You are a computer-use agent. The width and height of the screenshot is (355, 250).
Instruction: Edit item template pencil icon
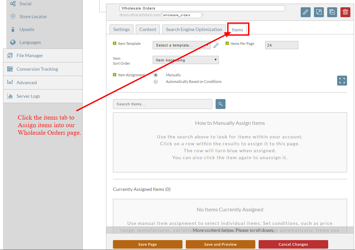(x=216, y=45)
